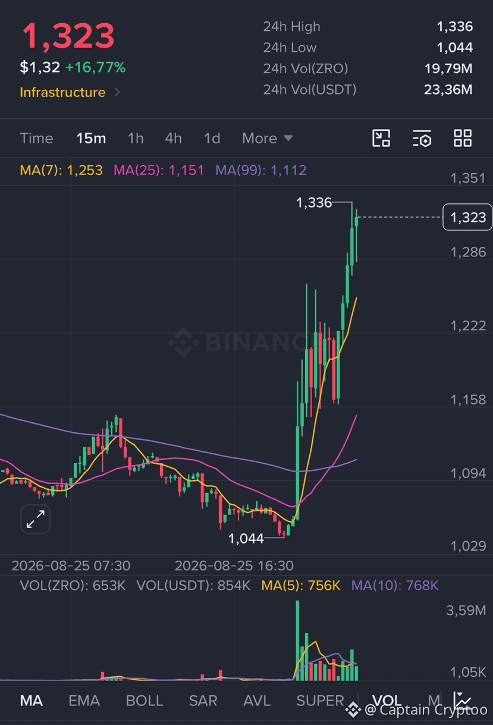Toggle the SUPER indicator
The height and width of the screenshot is (725, 493).
(320, 701)
